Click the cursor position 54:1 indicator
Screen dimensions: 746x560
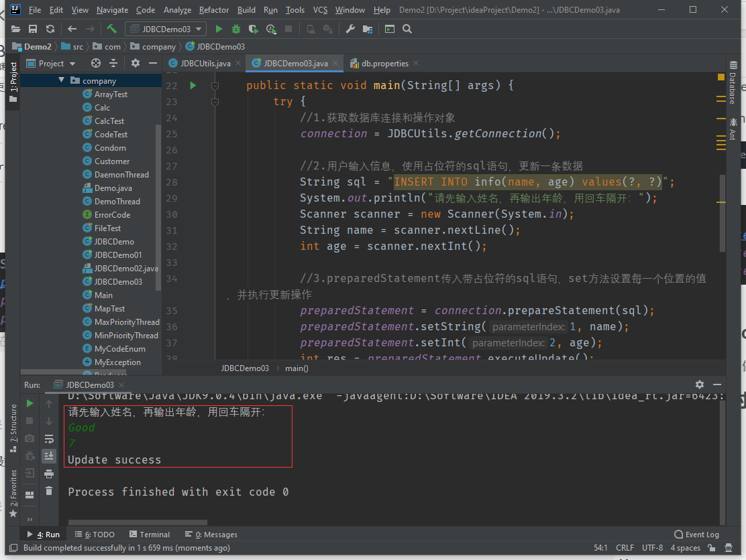600,548
